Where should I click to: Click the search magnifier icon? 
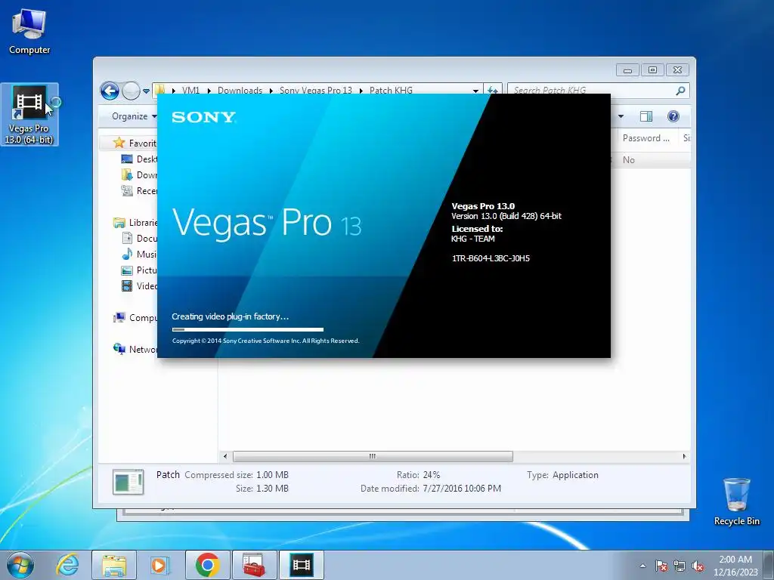681,91
